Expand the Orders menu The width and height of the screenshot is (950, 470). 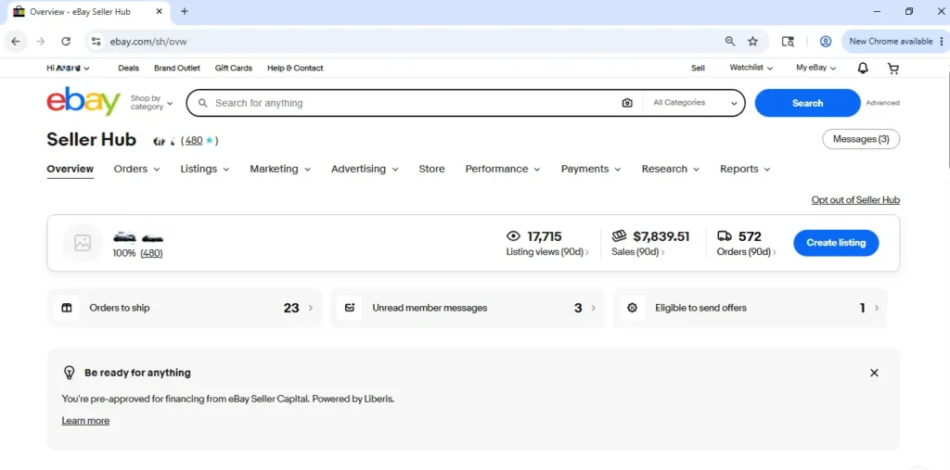[x=137, y=169]
